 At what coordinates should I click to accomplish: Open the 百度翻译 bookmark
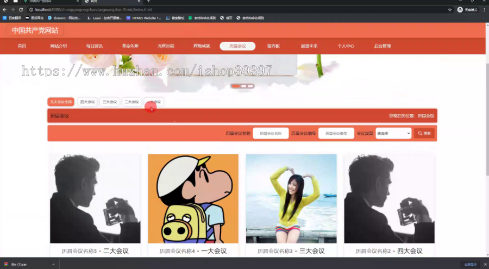(12, 18)
